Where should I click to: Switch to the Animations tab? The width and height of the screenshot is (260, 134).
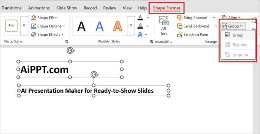click(x=39, y=8)
